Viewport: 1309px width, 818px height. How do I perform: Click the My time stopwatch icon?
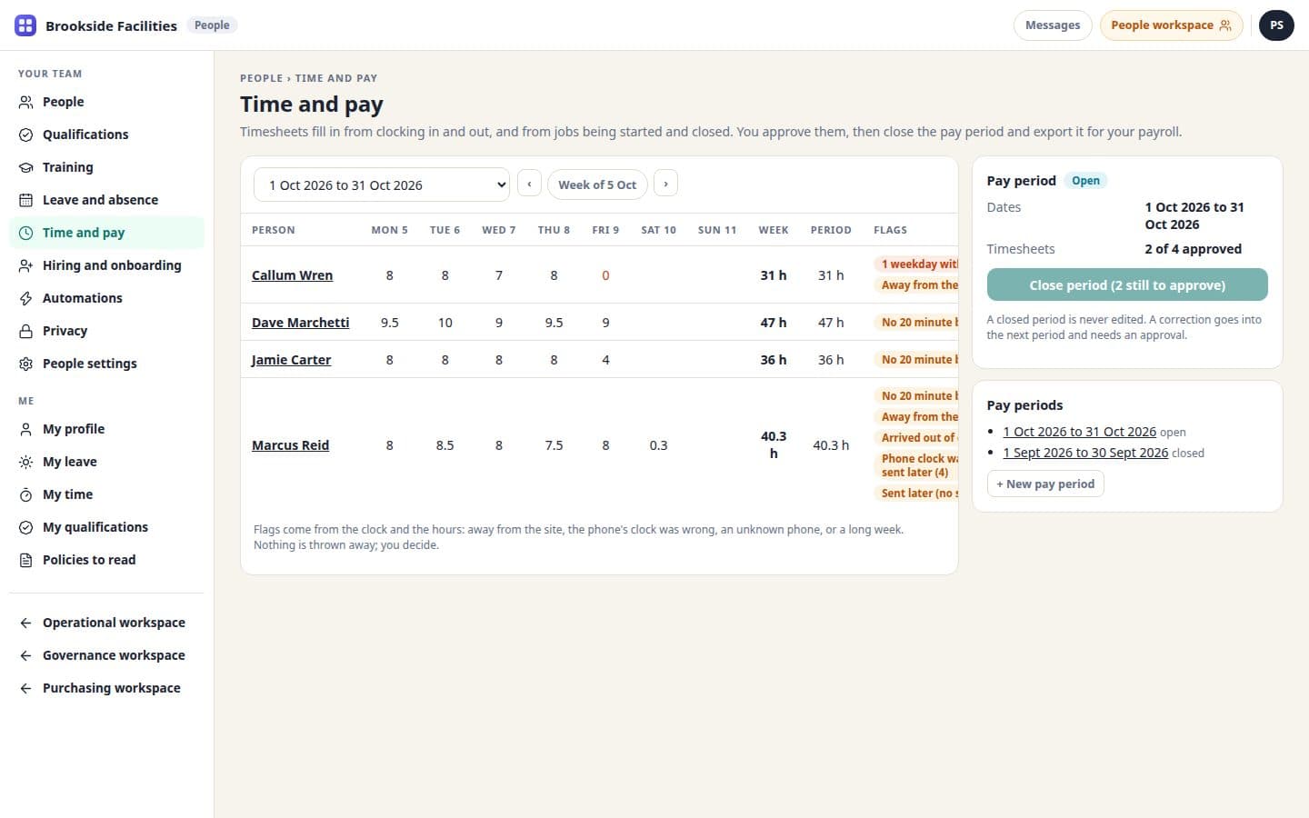pos(25,494)
